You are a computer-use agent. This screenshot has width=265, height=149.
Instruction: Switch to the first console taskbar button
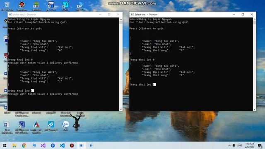pyautogui.click(x=81, y=145)
